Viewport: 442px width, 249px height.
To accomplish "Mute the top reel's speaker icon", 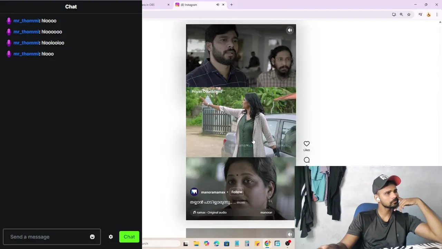I will click(x=290, y=30).
